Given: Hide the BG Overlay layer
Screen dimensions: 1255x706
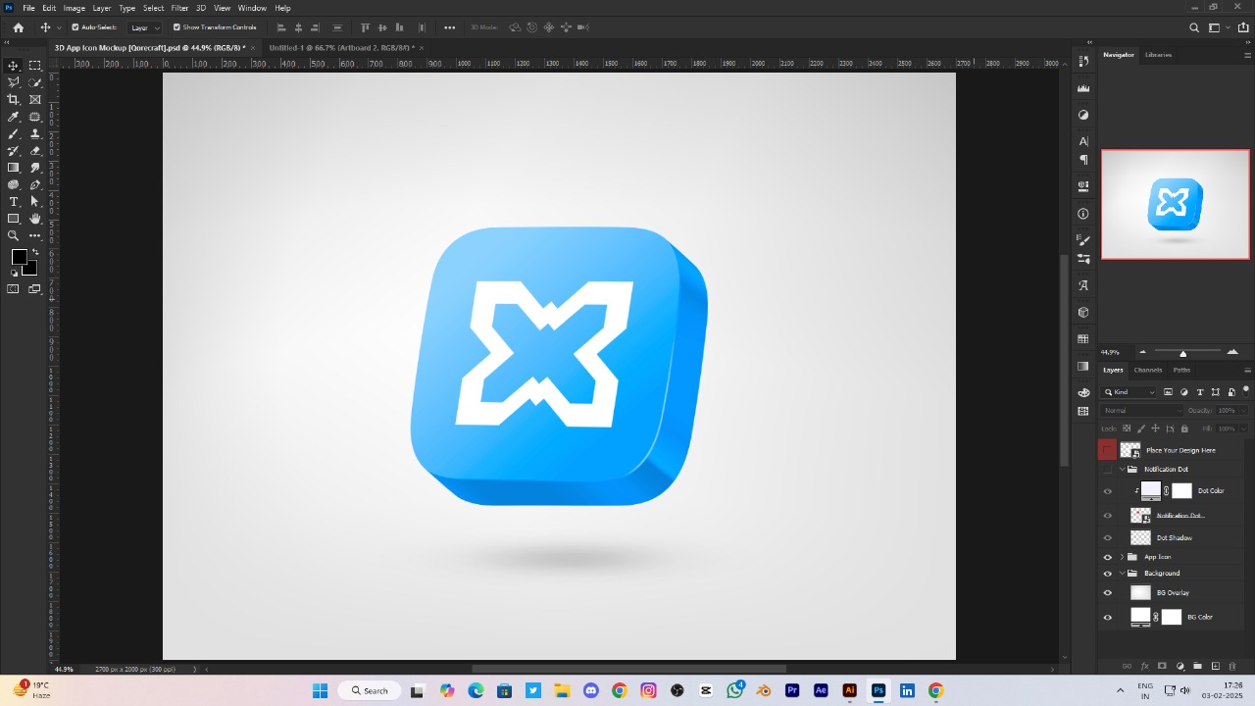Looking at the screenshot, I should [x=1108, y=592].
